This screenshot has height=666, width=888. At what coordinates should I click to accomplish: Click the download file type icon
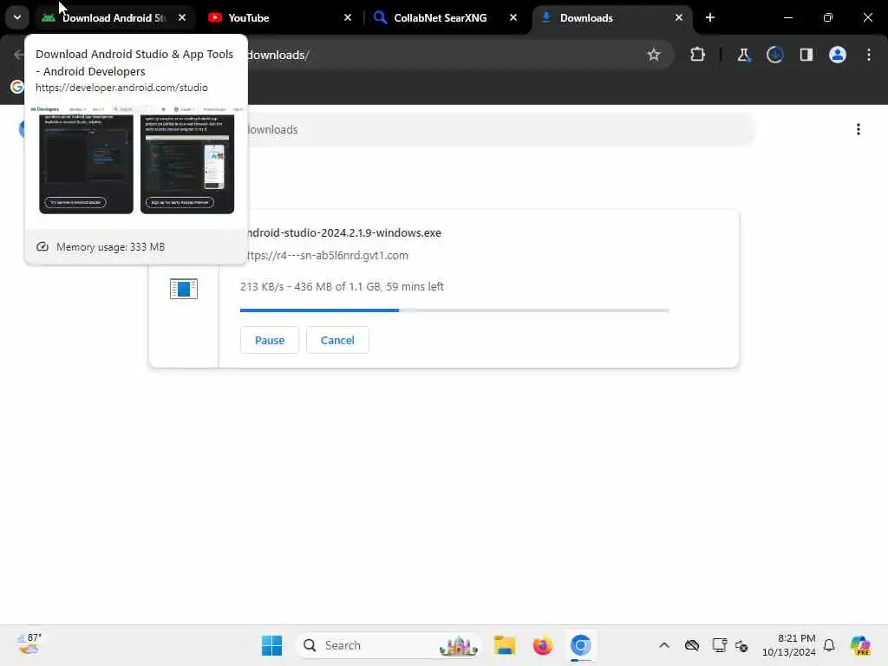click(x=184, y=289)
